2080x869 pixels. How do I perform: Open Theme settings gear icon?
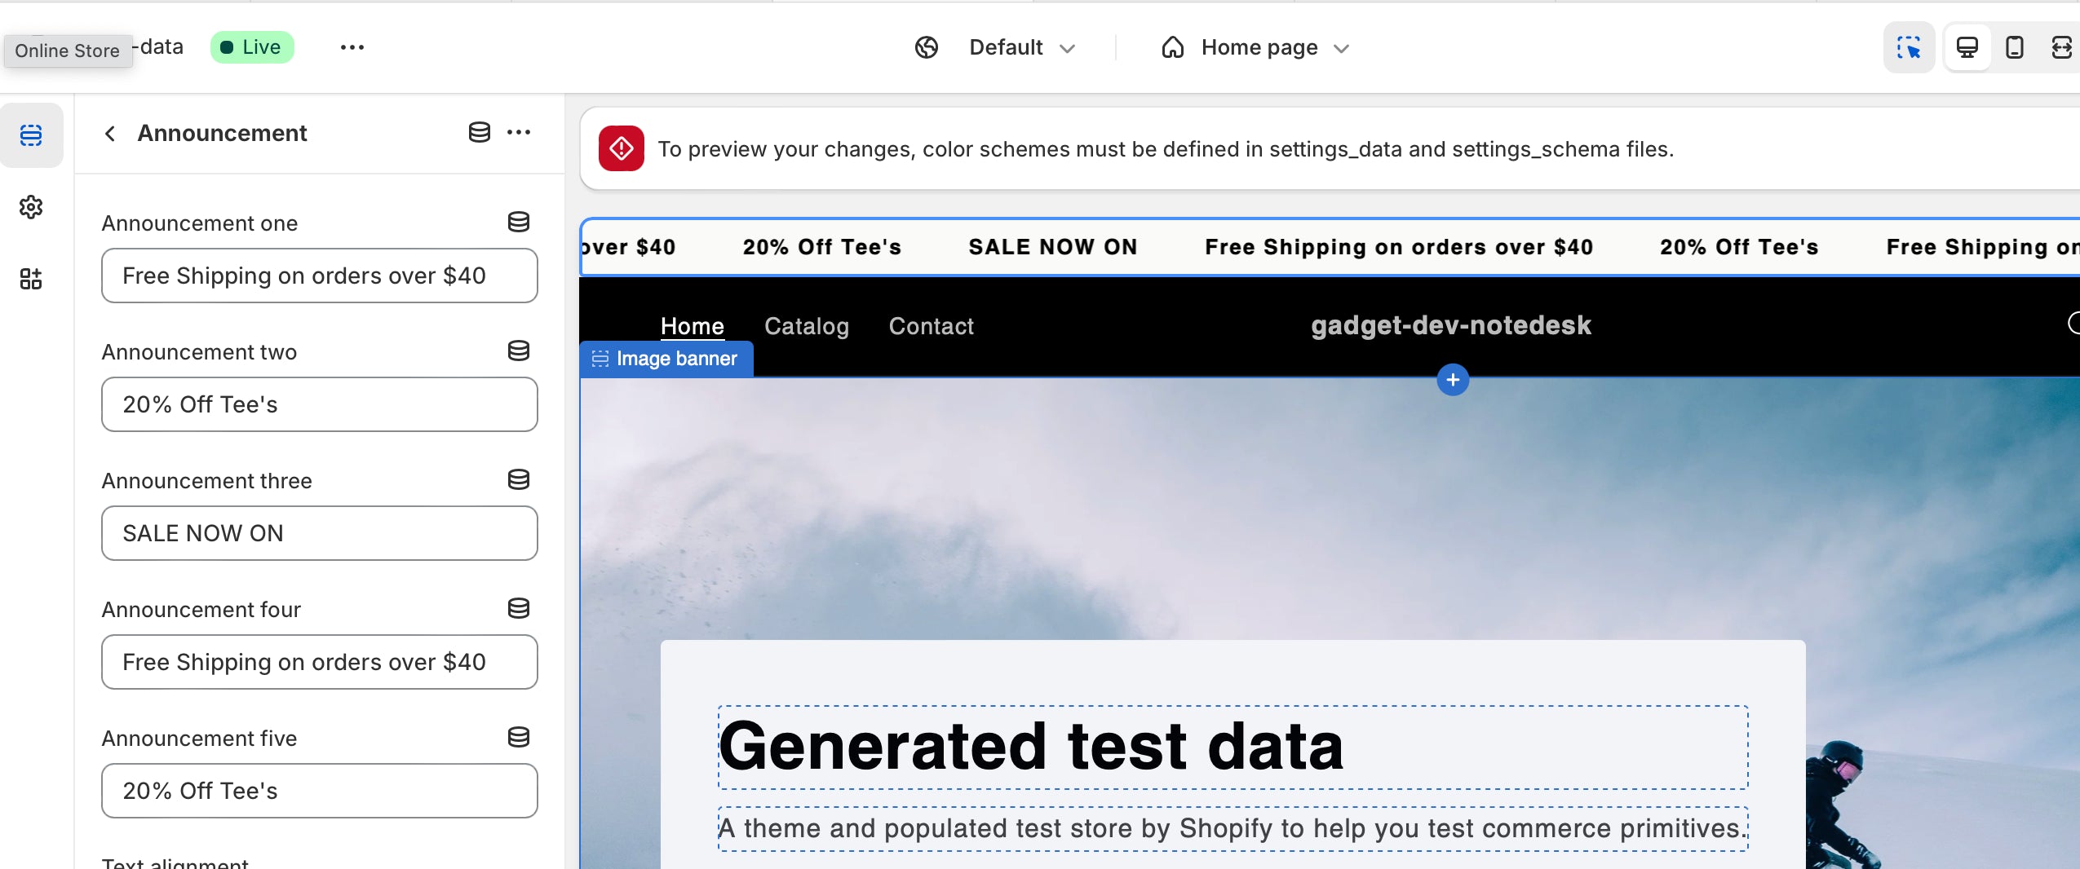coord(31,207)
